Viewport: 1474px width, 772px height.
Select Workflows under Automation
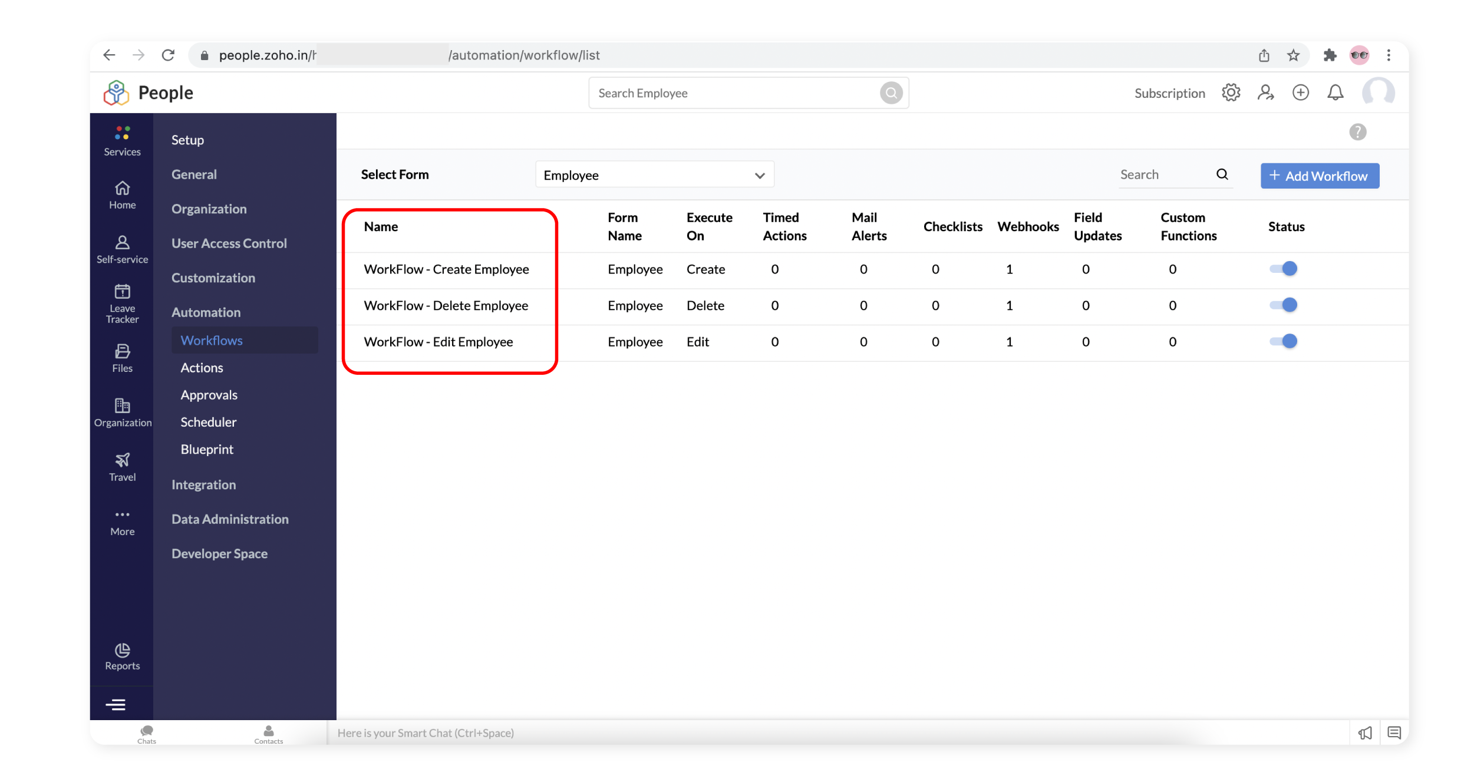245,340
